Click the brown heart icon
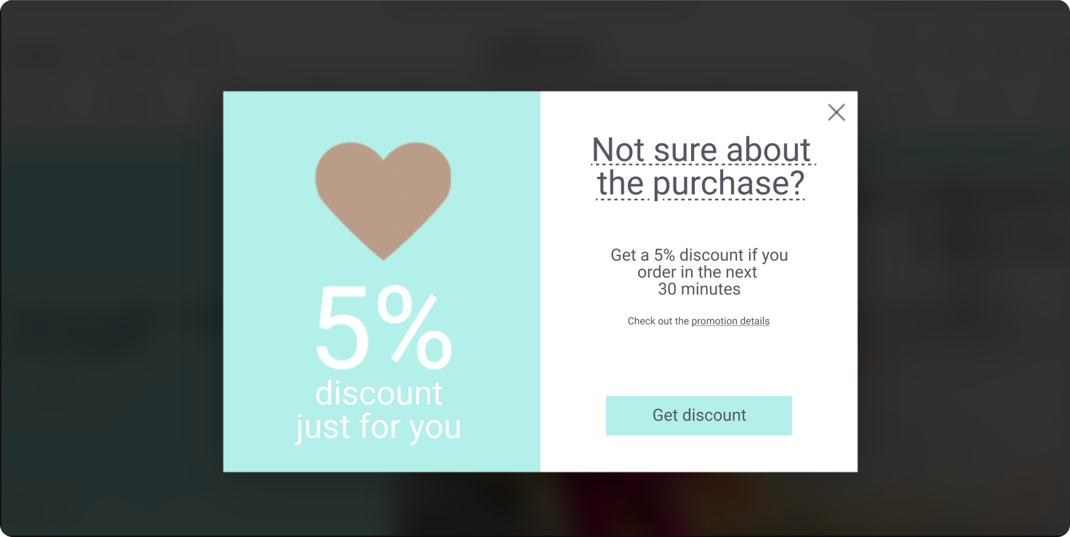The image size is (1070, 537). (383, 192)
